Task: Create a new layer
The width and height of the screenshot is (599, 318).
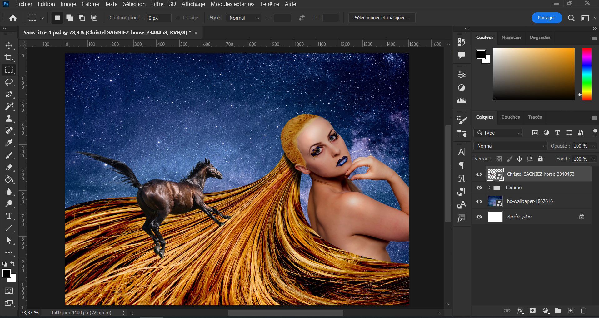Action: (571, 311)
